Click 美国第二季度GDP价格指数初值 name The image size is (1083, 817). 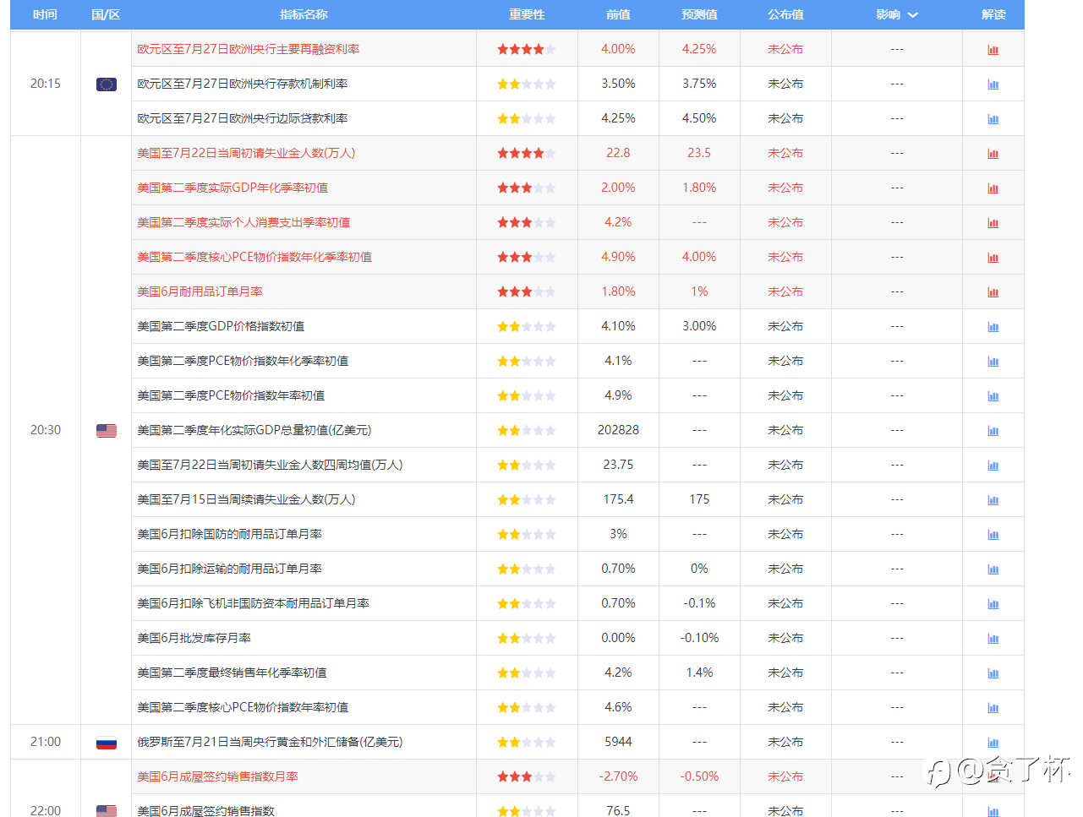click(x=221, y=326)
